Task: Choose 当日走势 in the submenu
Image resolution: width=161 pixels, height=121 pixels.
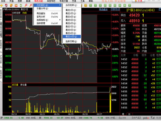Action: [x=71, y=5]
